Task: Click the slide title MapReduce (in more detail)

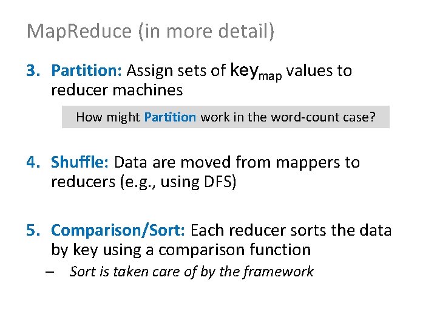Action: pos(151,32)
